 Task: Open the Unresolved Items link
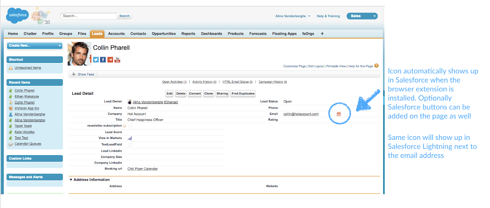[x=28, y=68]
